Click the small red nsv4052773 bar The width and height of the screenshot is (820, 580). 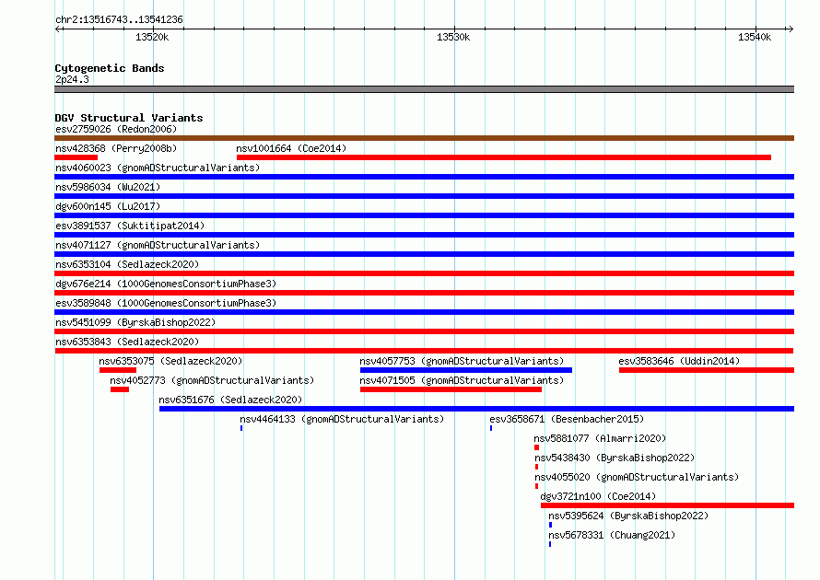coord(120,389)
